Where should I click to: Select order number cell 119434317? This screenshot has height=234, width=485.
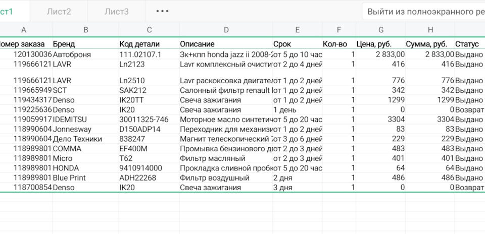(x=26, y=100)
